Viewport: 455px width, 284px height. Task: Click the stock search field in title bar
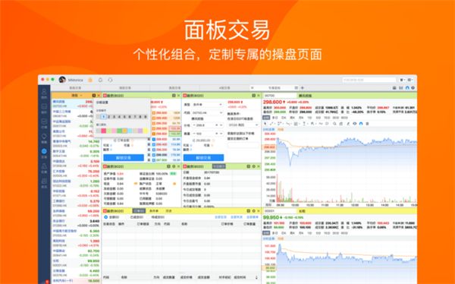click(x=369, y=80)
